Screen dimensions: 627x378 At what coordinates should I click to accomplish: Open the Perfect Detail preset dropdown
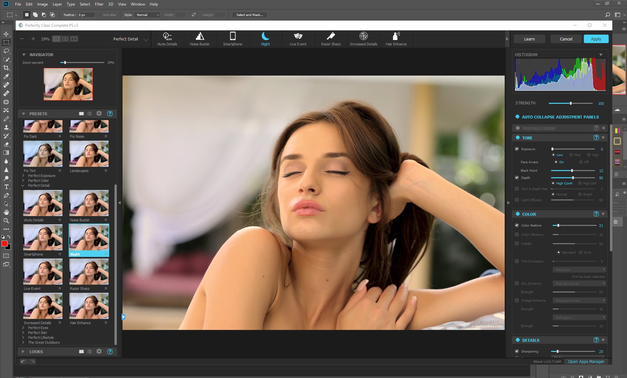click(x=146, y=39)
